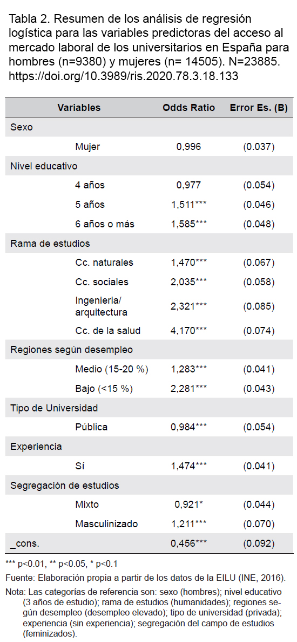Select the Pública standard error (0.054)
Image resolution: width=297 pixels, height=642 pixels.
click(259, 427)
